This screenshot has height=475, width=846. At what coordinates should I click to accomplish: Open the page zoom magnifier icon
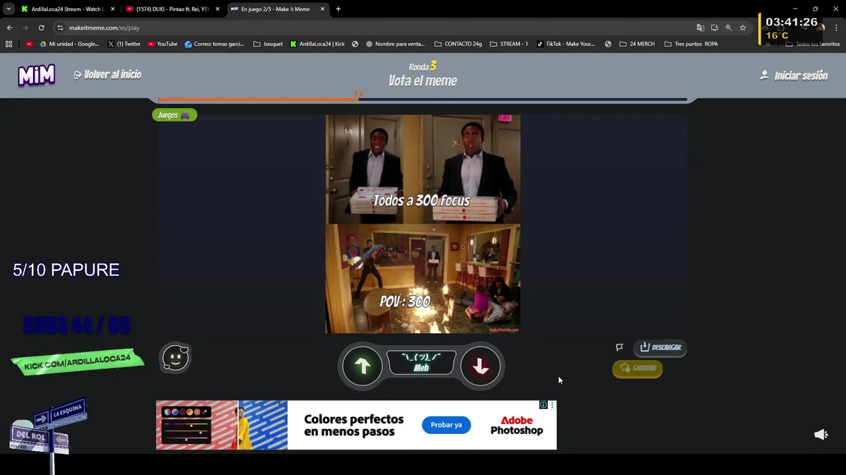(728, 28)
